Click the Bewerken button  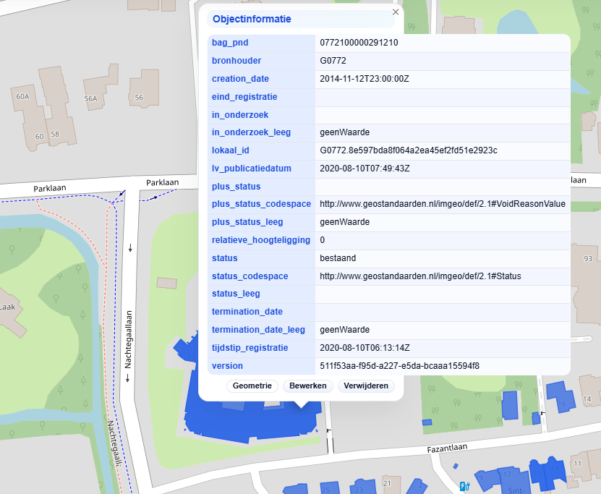[307, 386]
